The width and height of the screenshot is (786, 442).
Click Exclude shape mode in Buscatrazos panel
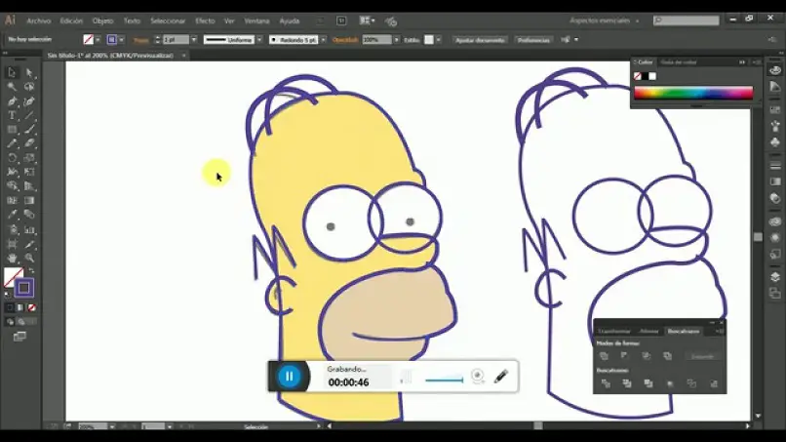(x=668, y=356)
